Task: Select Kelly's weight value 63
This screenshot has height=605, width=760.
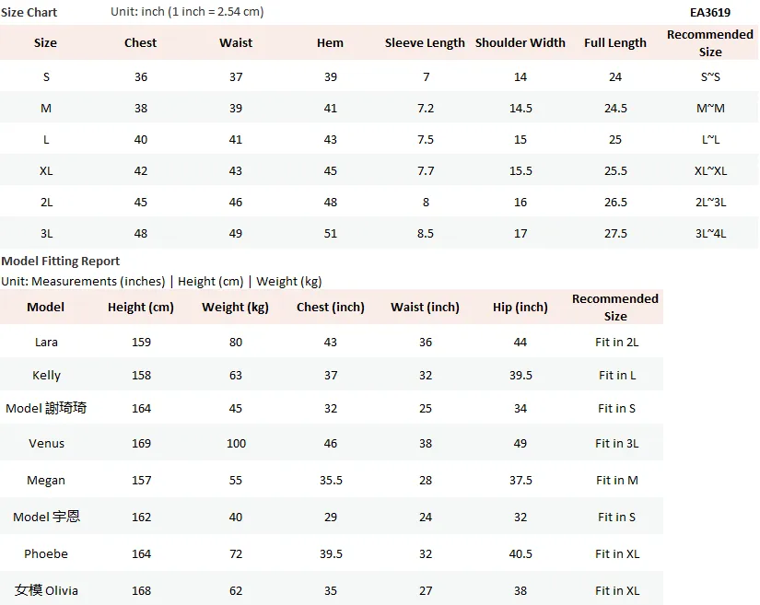Action: tap(236, 376)
